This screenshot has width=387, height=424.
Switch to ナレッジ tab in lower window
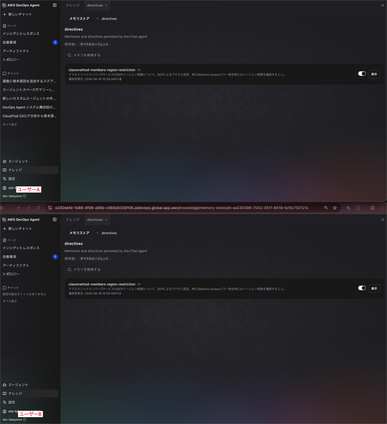[73, 220]
